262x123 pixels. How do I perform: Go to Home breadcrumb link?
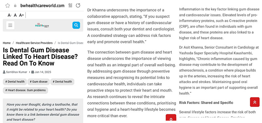pos(7,43)
